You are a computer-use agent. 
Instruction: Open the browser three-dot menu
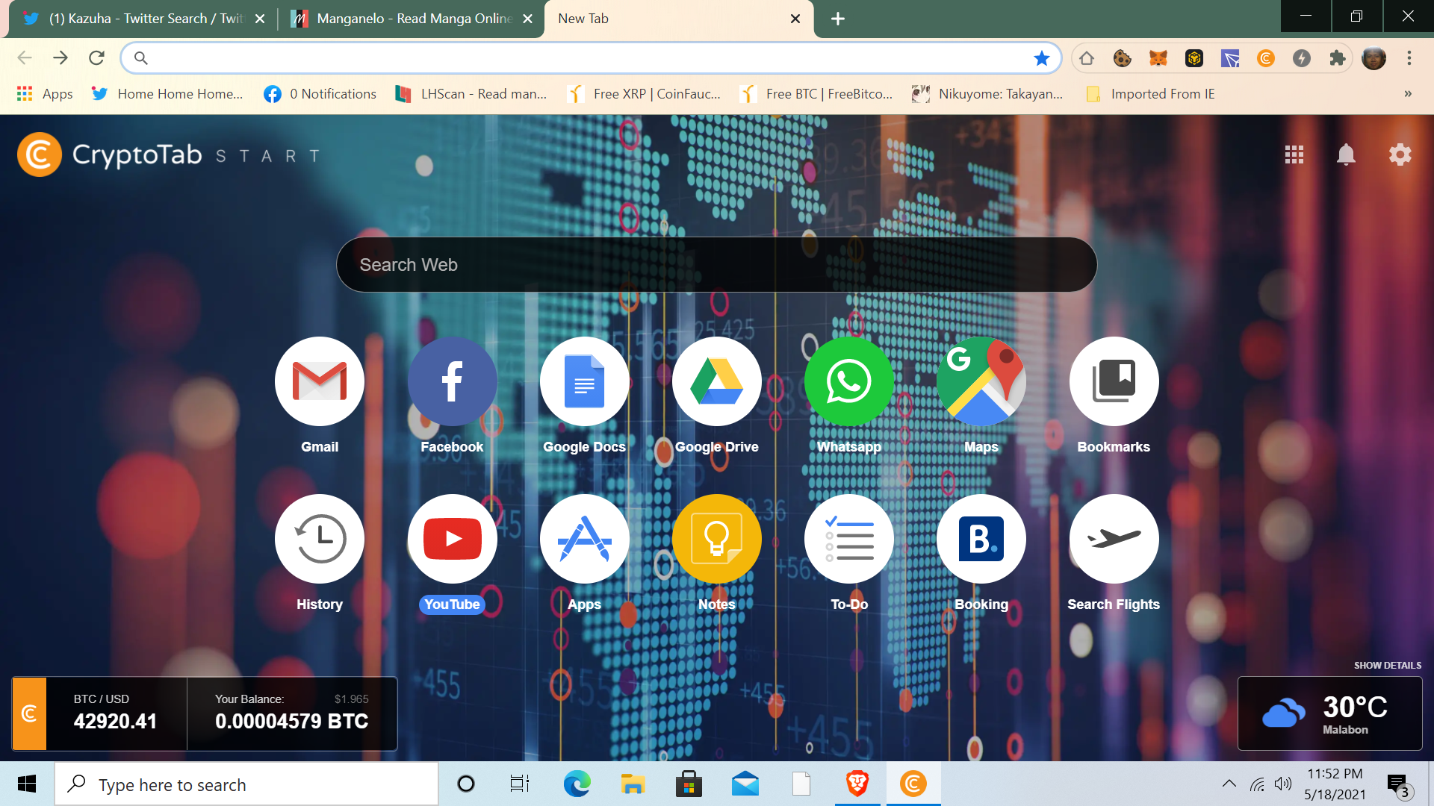1409,58
